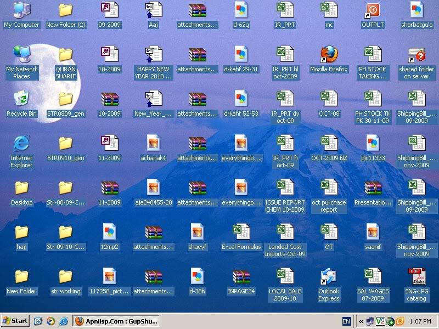439x329 pixels.
Task: Show Desktop from Quick Launch
Action: coord(38,321)
